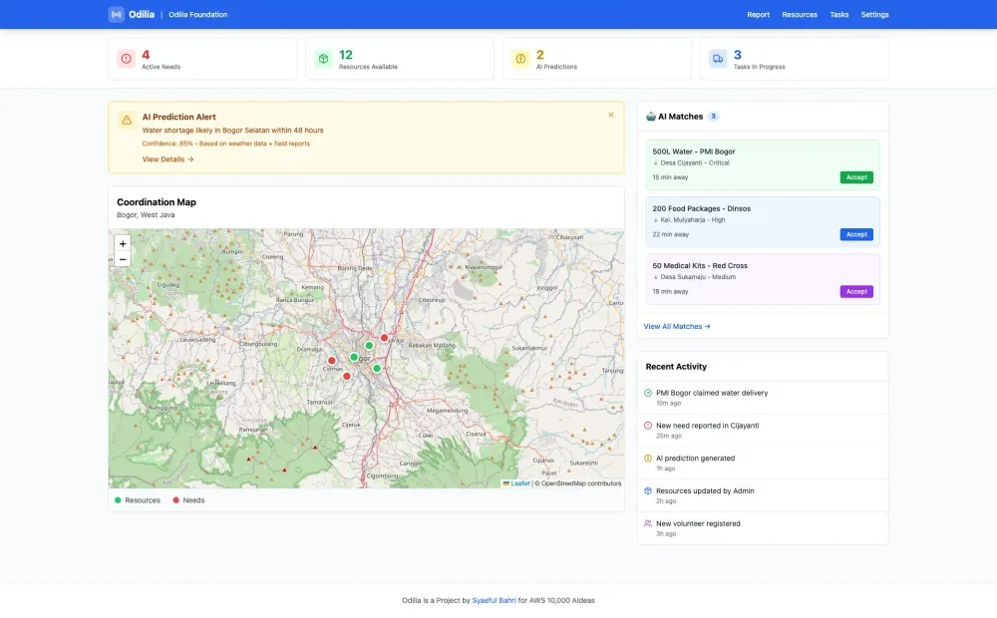
Task: Accept the 500L Water PMI Bogor match
Action: pyautogui.click(x=856, y=176)
